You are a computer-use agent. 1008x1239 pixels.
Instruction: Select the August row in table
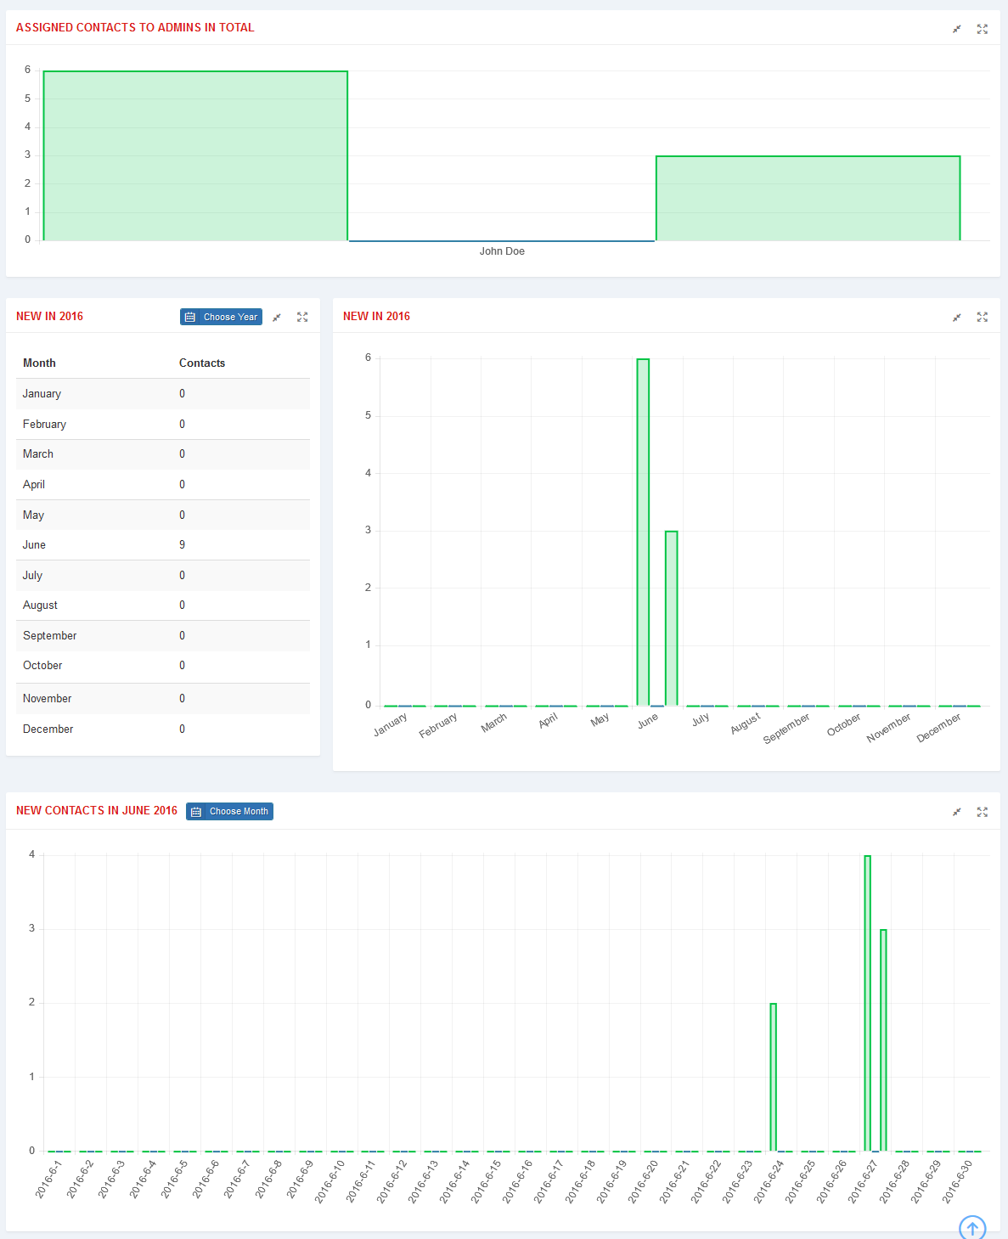click(x=163, y=605)
